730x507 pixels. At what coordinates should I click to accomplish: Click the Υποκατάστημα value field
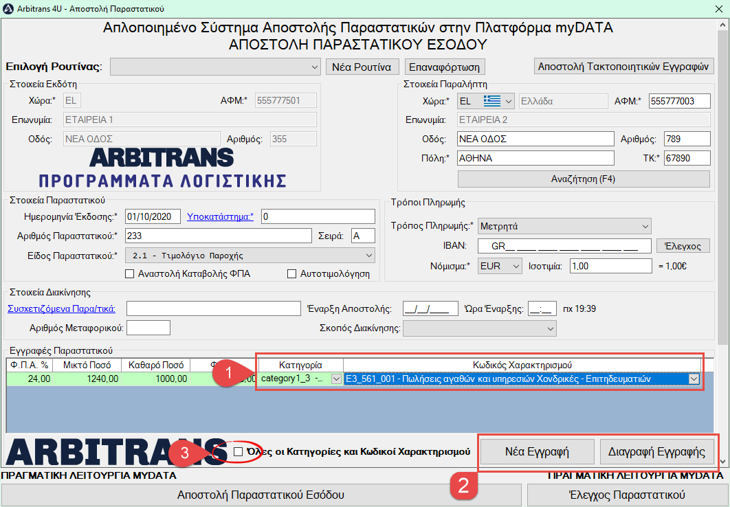[318, 217]
